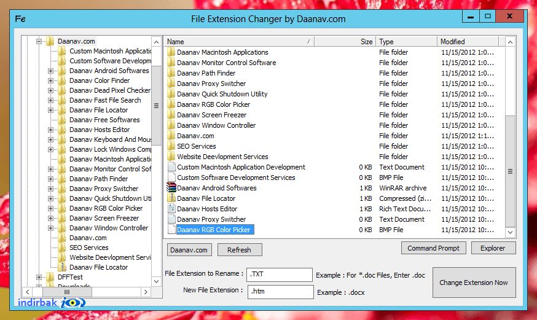
Task: Click folder icon of Daanav Free Softwares in tree
Action: click(62, 120)
